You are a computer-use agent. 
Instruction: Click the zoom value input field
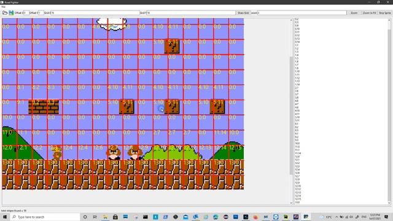coord(302,12)
